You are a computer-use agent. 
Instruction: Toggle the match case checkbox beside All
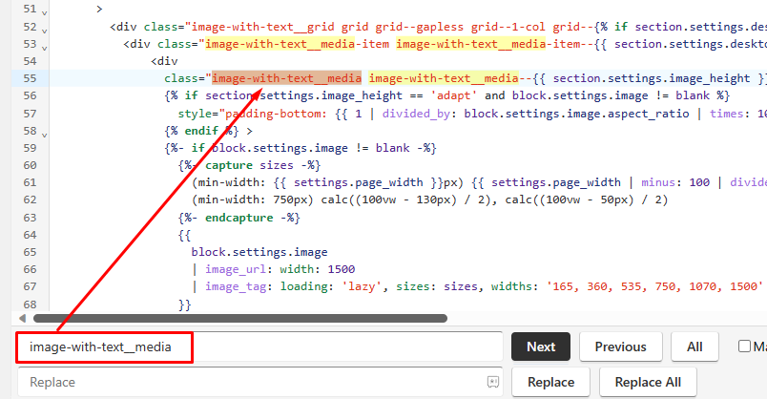(744, 346)
